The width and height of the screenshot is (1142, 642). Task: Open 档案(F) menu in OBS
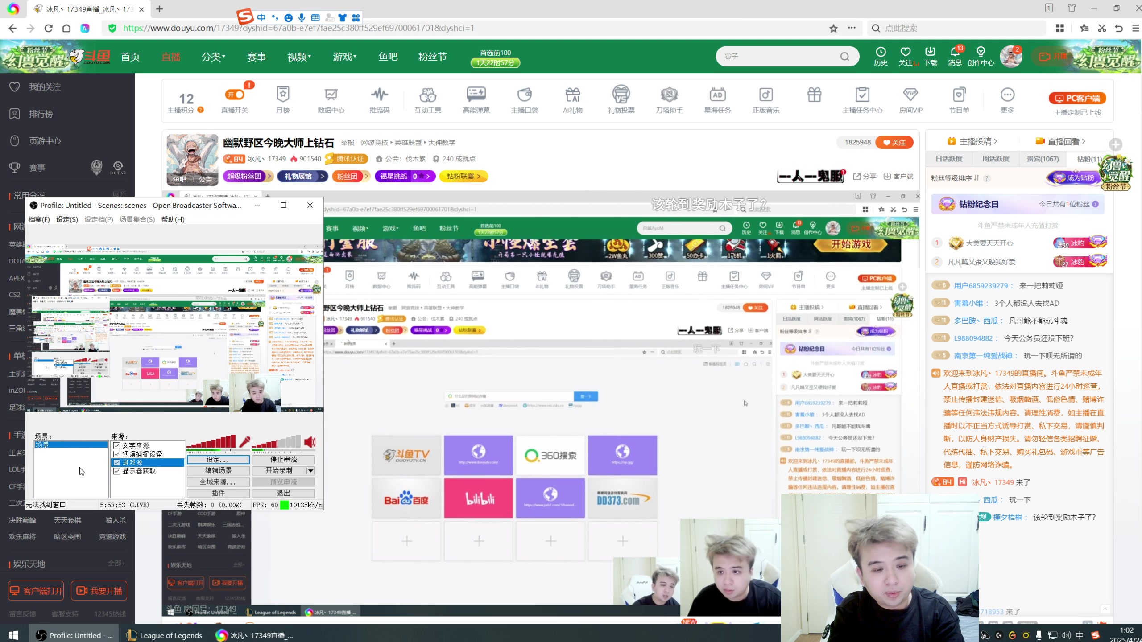tap(39, 219)
